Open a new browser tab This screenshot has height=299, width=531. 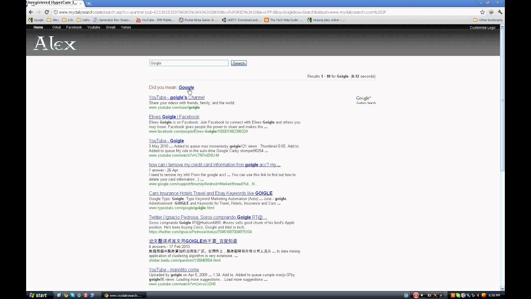click(88, 3)
